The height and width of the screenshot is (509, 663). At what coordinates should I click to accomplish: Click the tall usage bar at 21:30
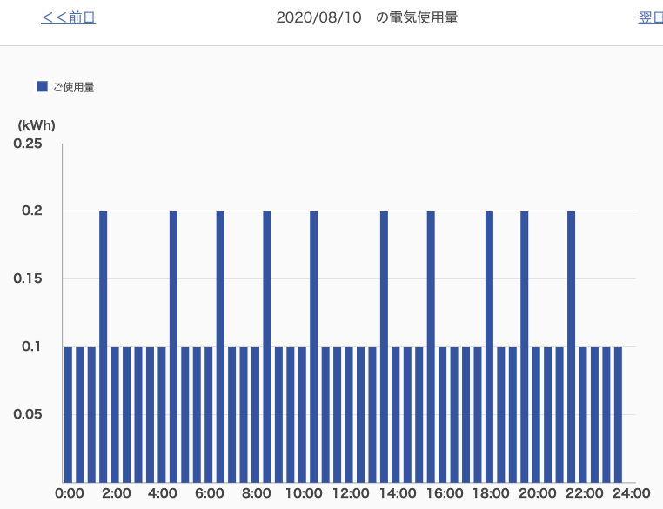pos(572,346)
